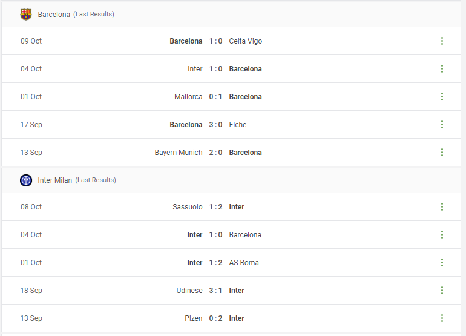Select Plzen team name
The height and width of the screenshot is (336, 466).
pos(194,318)
